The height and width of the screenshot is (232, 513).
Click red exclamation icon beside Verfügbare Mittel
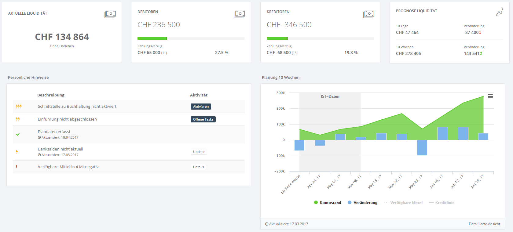16,167
